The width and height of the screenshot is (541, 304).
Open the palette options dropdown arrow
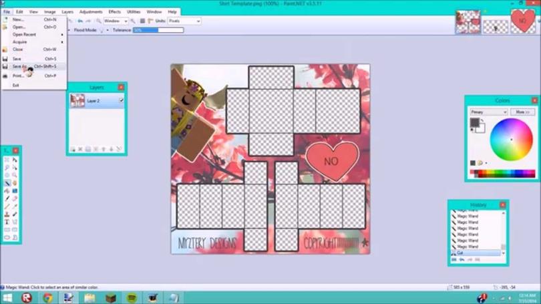coord(486,163)
